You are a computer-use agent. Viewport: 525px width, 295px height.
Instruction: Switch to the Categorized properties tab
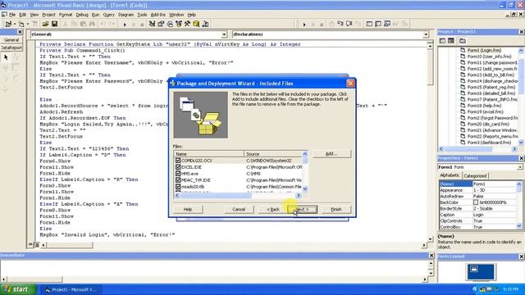pos(475,175)
